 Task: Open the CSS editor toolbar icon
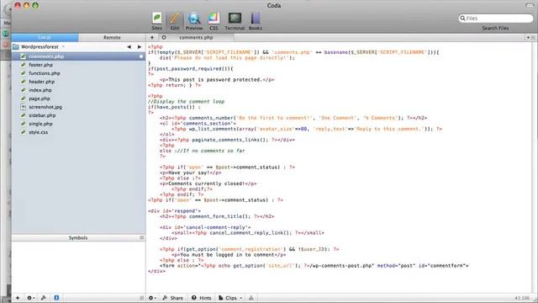214,21
